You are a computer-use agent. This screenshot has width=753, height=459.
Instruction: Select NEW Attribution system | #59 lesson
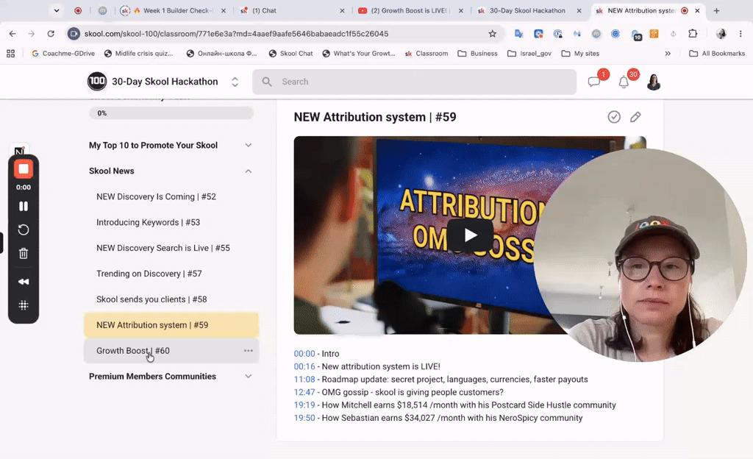click(171, 325)
